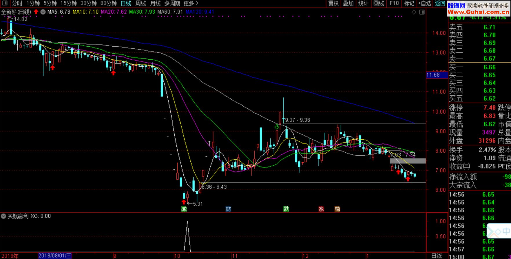Open the 画线 drawing tools
The image size is (511, 259).
click(x=379, y=3)
